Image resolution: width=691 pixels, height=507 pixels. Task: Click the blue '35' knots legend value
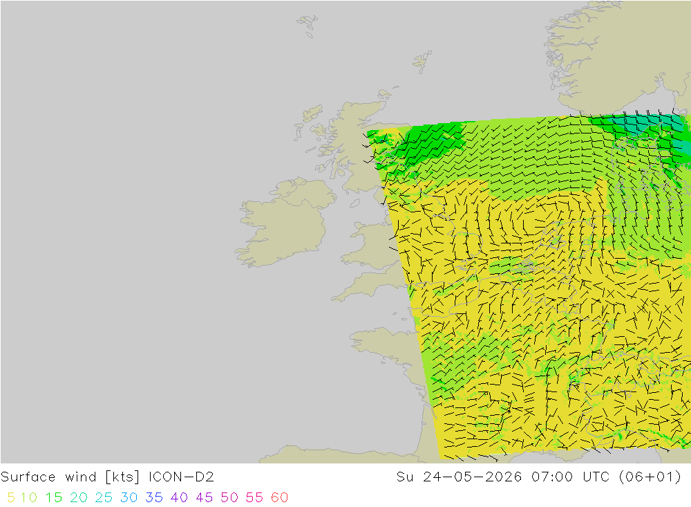pos(154,497)
